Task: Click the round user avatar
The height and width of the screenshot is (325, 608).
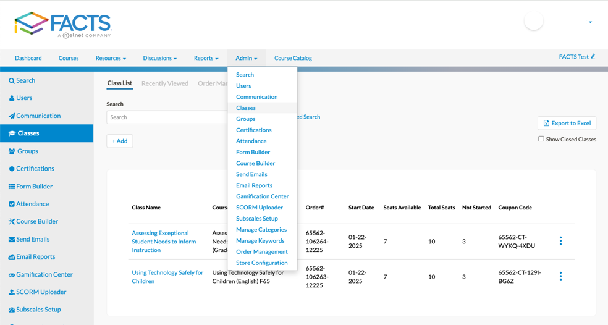Action: (534, 21)
